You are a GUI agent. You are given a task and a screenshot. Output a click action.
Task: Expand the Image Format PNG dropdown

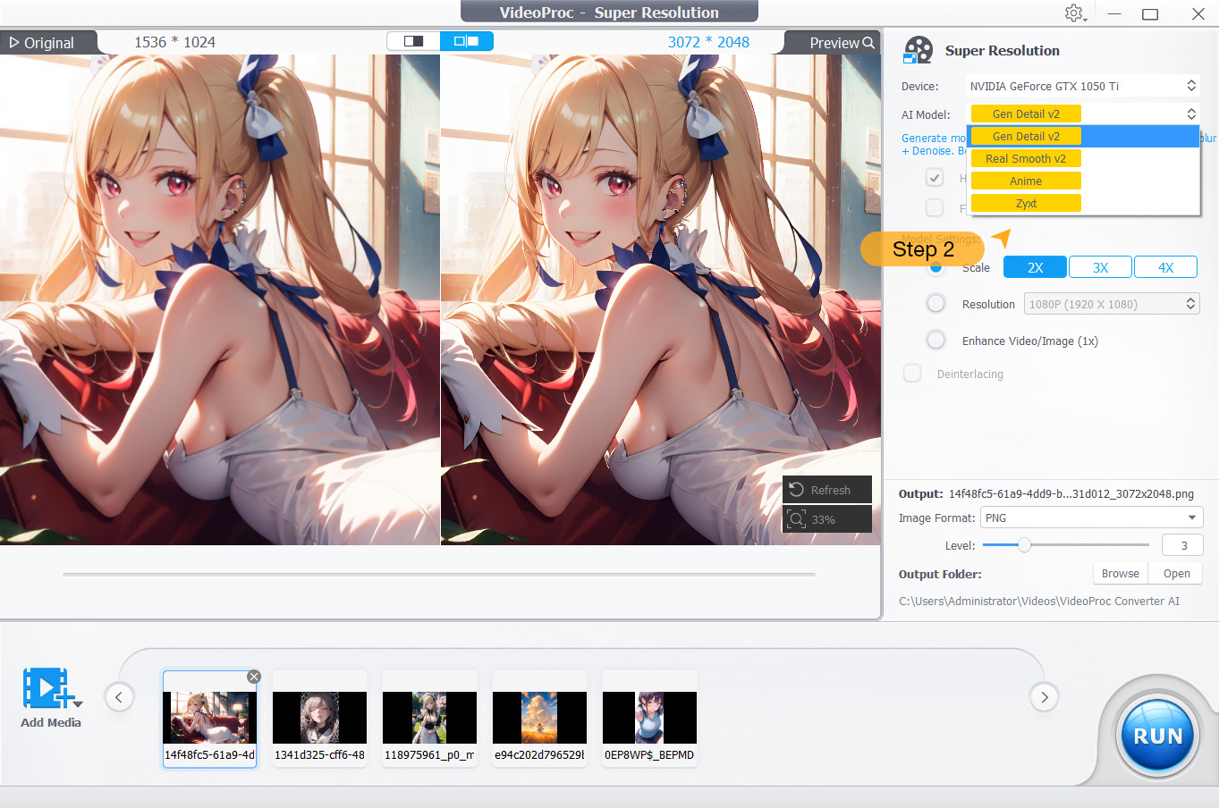[x=1092, y=518]
